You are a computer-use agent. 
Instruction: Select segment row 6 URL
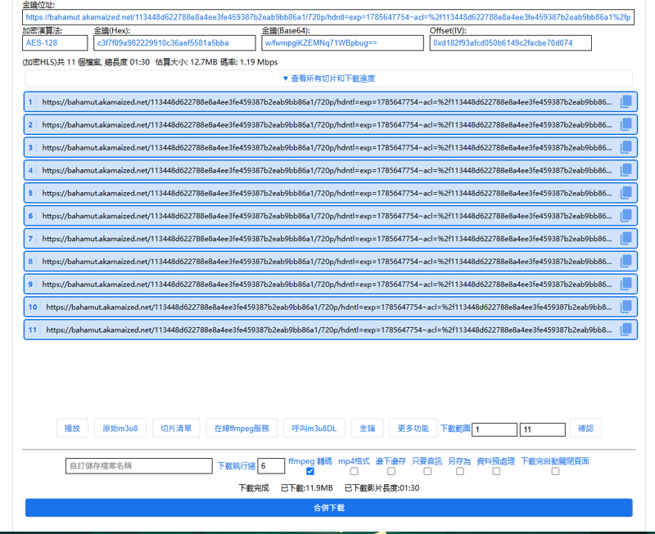[x=327, y=216]
